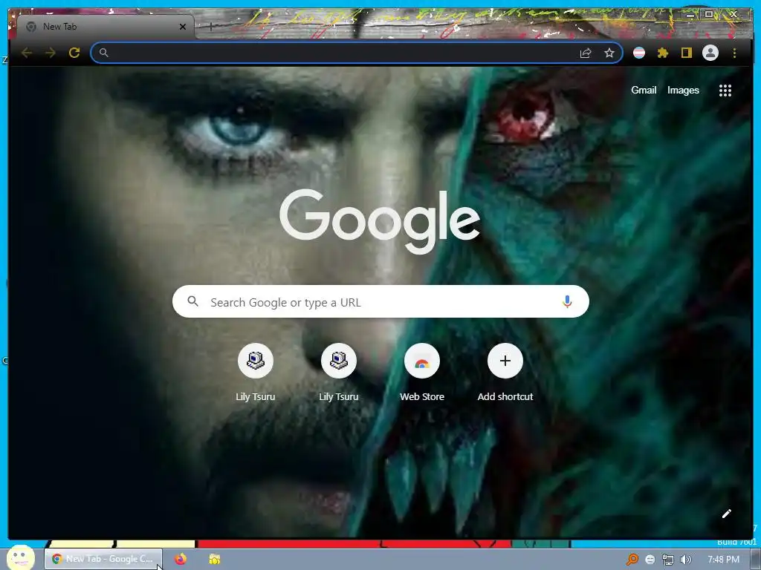Screen dimensions: 761x570
Task: Open the Gmail link
Action: click(644, 90)
